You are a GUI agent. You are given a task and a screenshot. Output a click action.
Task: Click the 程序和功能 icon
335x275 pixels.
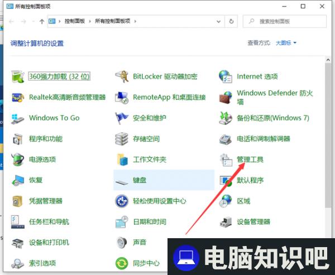pyautogui.click(x=18, y=139)
